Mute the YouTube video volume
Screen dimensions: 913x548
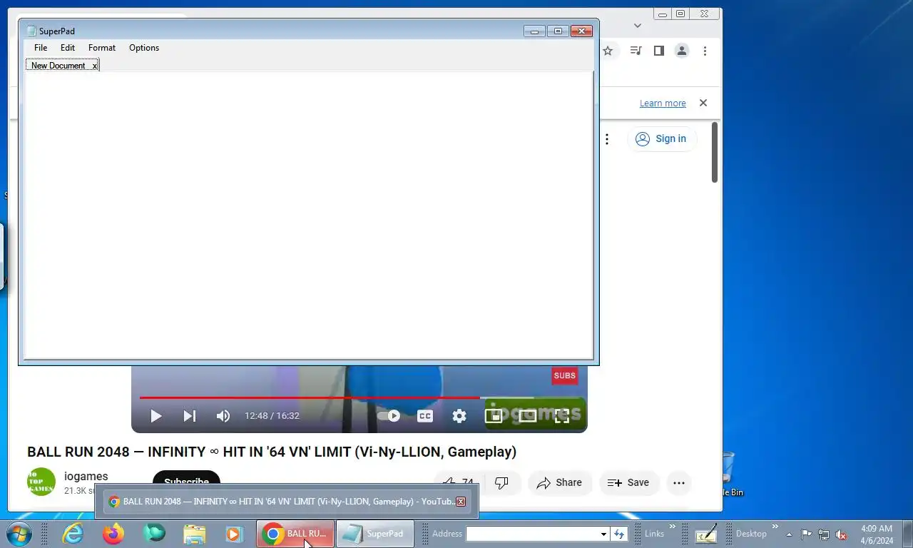pos(223,416)
